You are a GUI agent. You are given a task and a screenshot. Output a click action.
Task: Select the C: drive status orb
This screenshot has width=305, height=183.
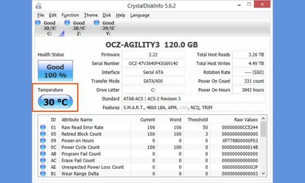point(38,22)
